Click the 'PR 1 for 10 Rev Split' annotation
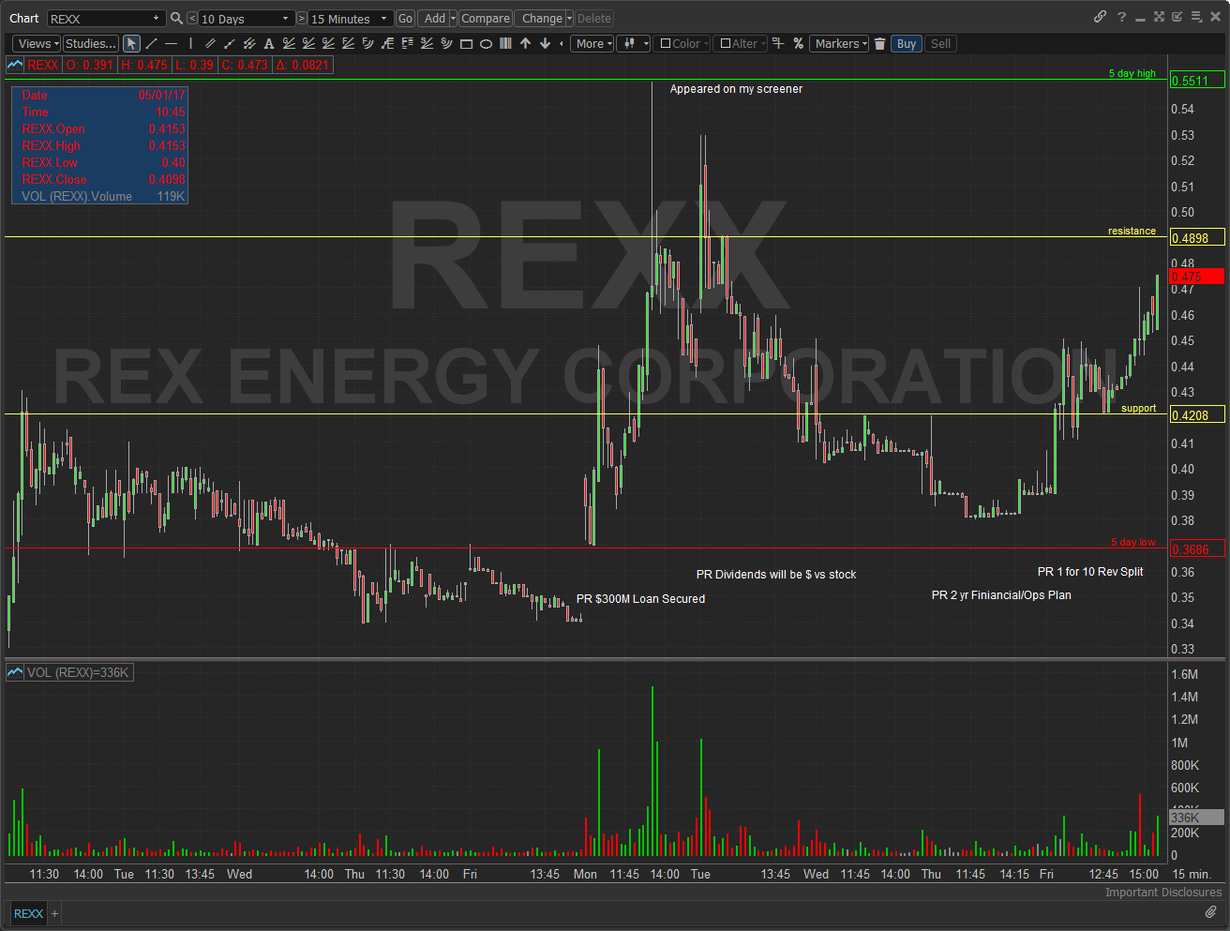Viewport: 1230px width, 931px height. [1090, 572]
